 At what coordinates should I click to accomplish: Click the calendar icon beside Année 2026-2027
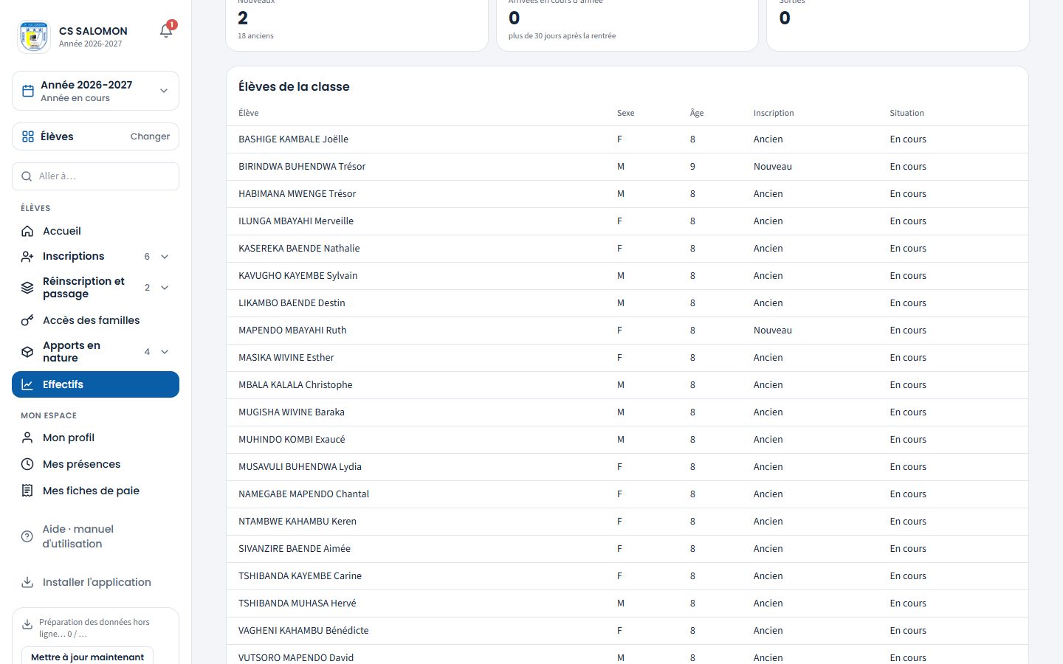coord(28,91)
